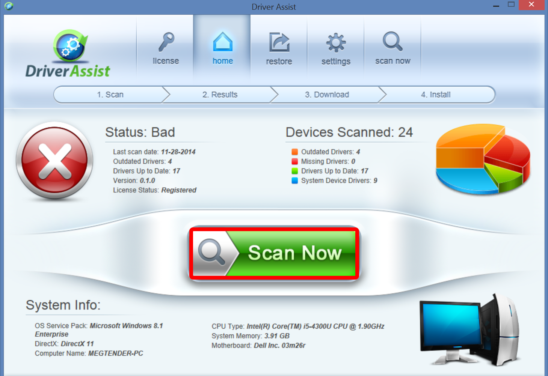Go to step 2. Results

click(220, 95)
